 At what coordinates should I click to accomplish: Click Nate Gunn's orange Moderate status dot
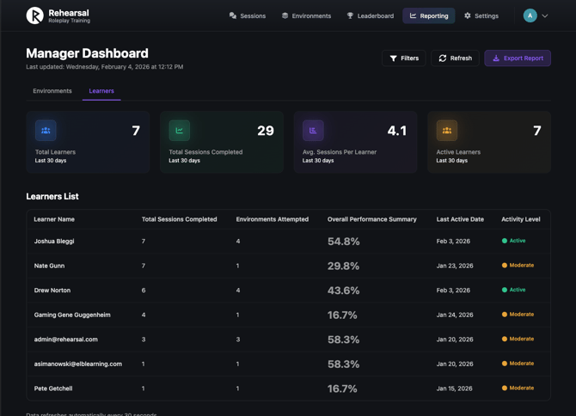point(505,266)
